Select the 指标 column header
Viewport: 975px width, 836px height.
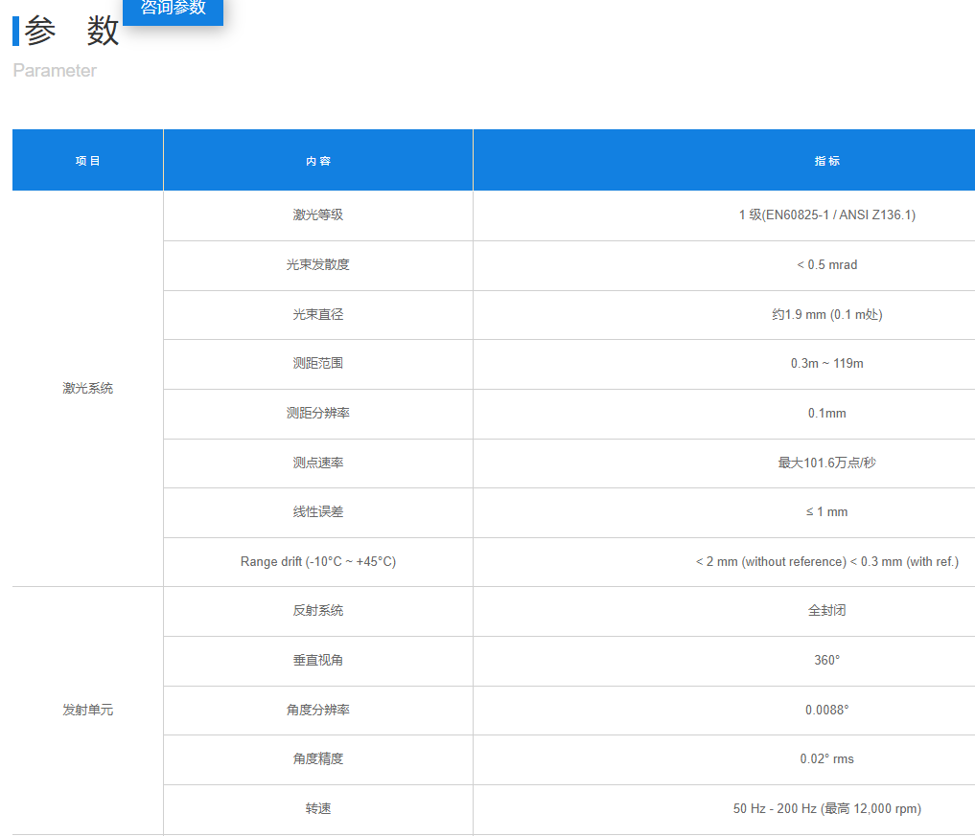pyautogui.click(x=826, y=161)
